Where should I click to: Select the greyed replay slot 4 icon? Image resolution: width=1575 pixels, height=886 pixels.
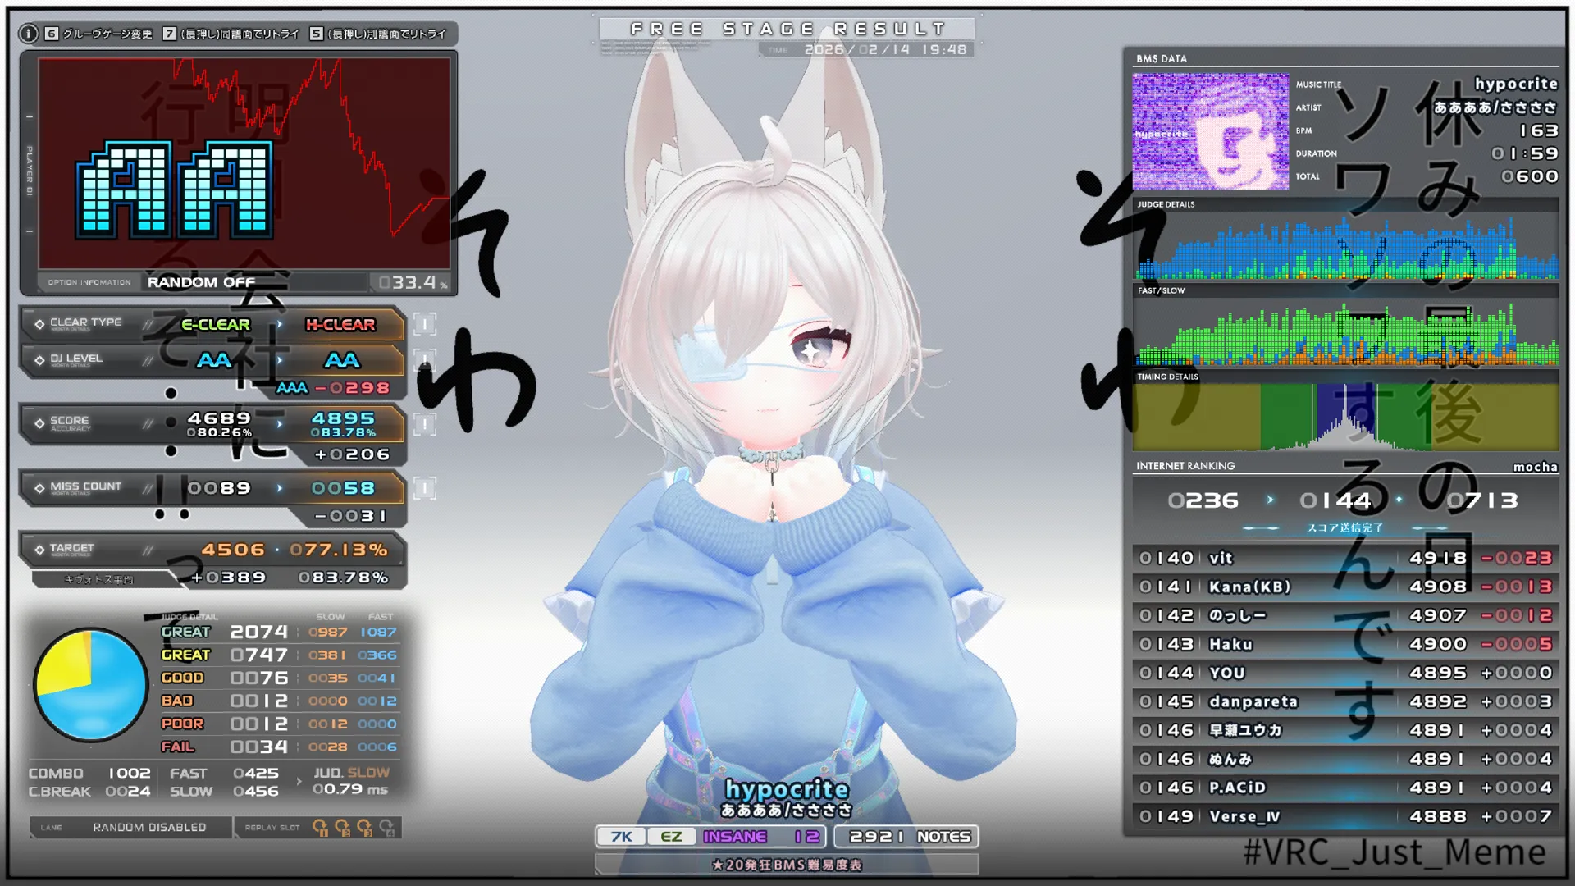[387, 828]
